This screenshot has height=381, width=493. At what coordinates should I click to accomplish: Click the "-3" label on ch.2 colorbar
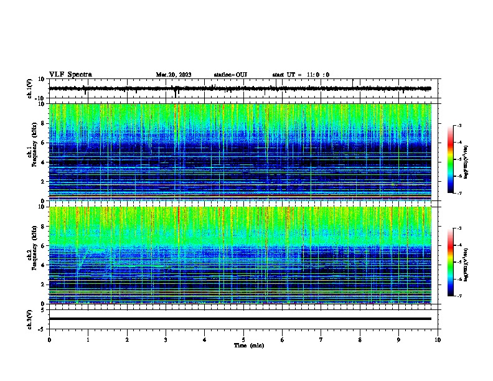459,228
